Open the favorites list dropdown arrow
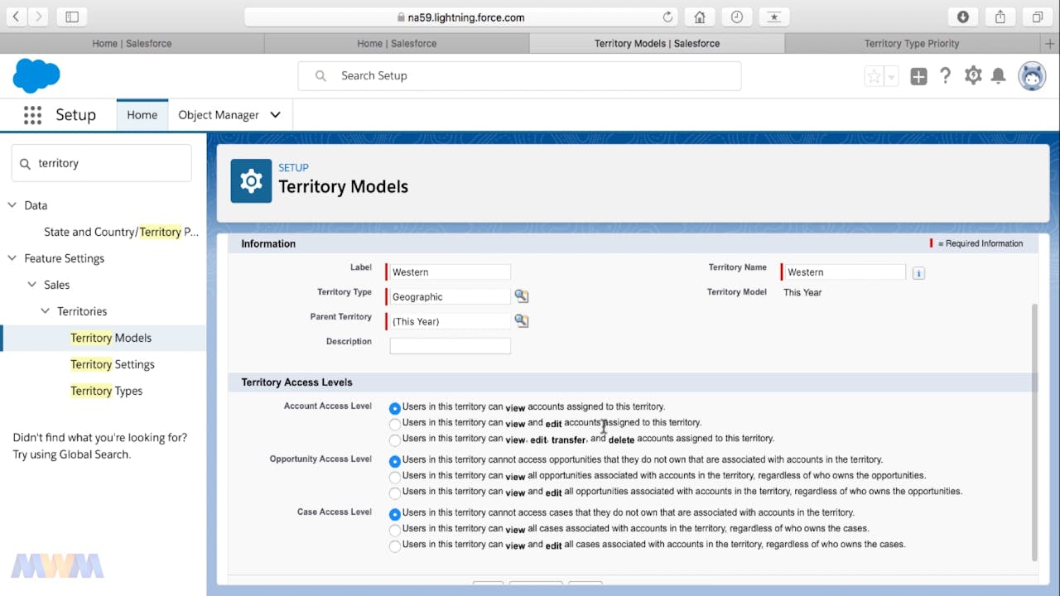The image size is (1060, 596). pyautogui.click(x=891, y=77)
